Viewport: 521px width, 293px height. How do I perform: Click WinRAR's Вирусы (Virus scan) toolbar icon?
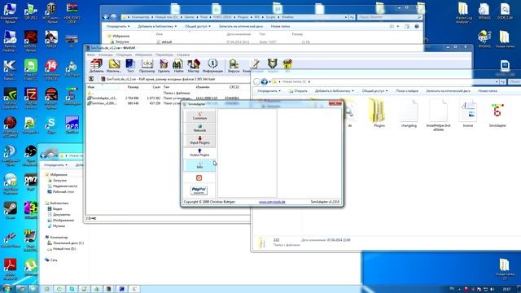click(234, 66)
